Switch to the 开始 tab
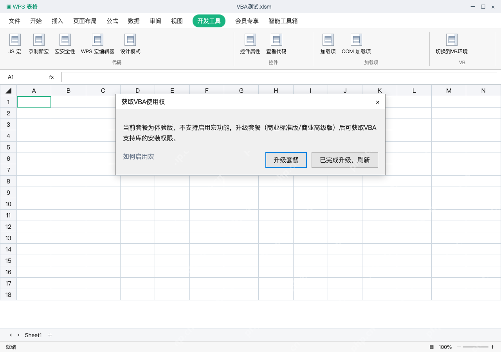Image resolution: width=501 pixels, height=352 pixels. pyautogui.click(x=36, y=21)
